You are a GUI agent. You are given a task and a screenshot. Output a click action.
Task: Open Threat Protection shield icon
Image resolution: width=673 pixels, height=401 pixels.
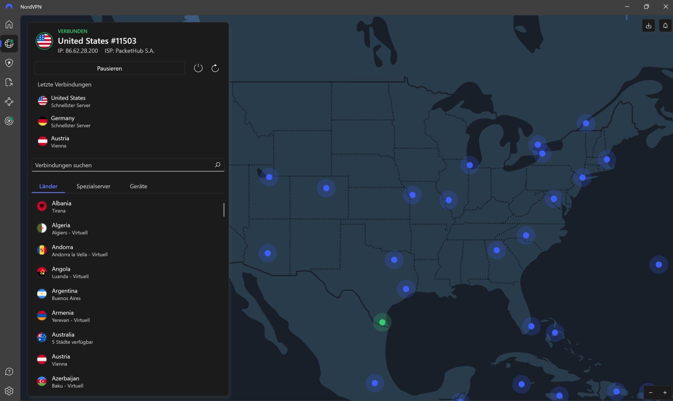point(9,63)
